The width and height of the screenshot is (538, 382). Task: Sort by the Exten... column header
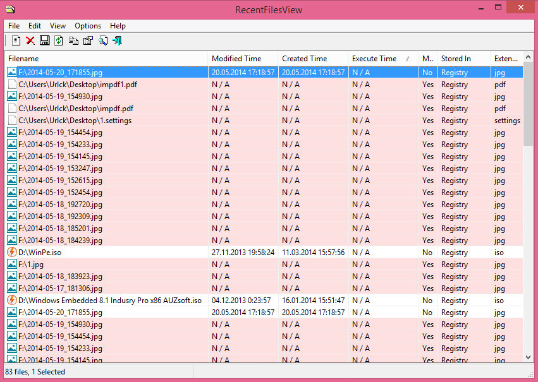click(x=507, y=59)
